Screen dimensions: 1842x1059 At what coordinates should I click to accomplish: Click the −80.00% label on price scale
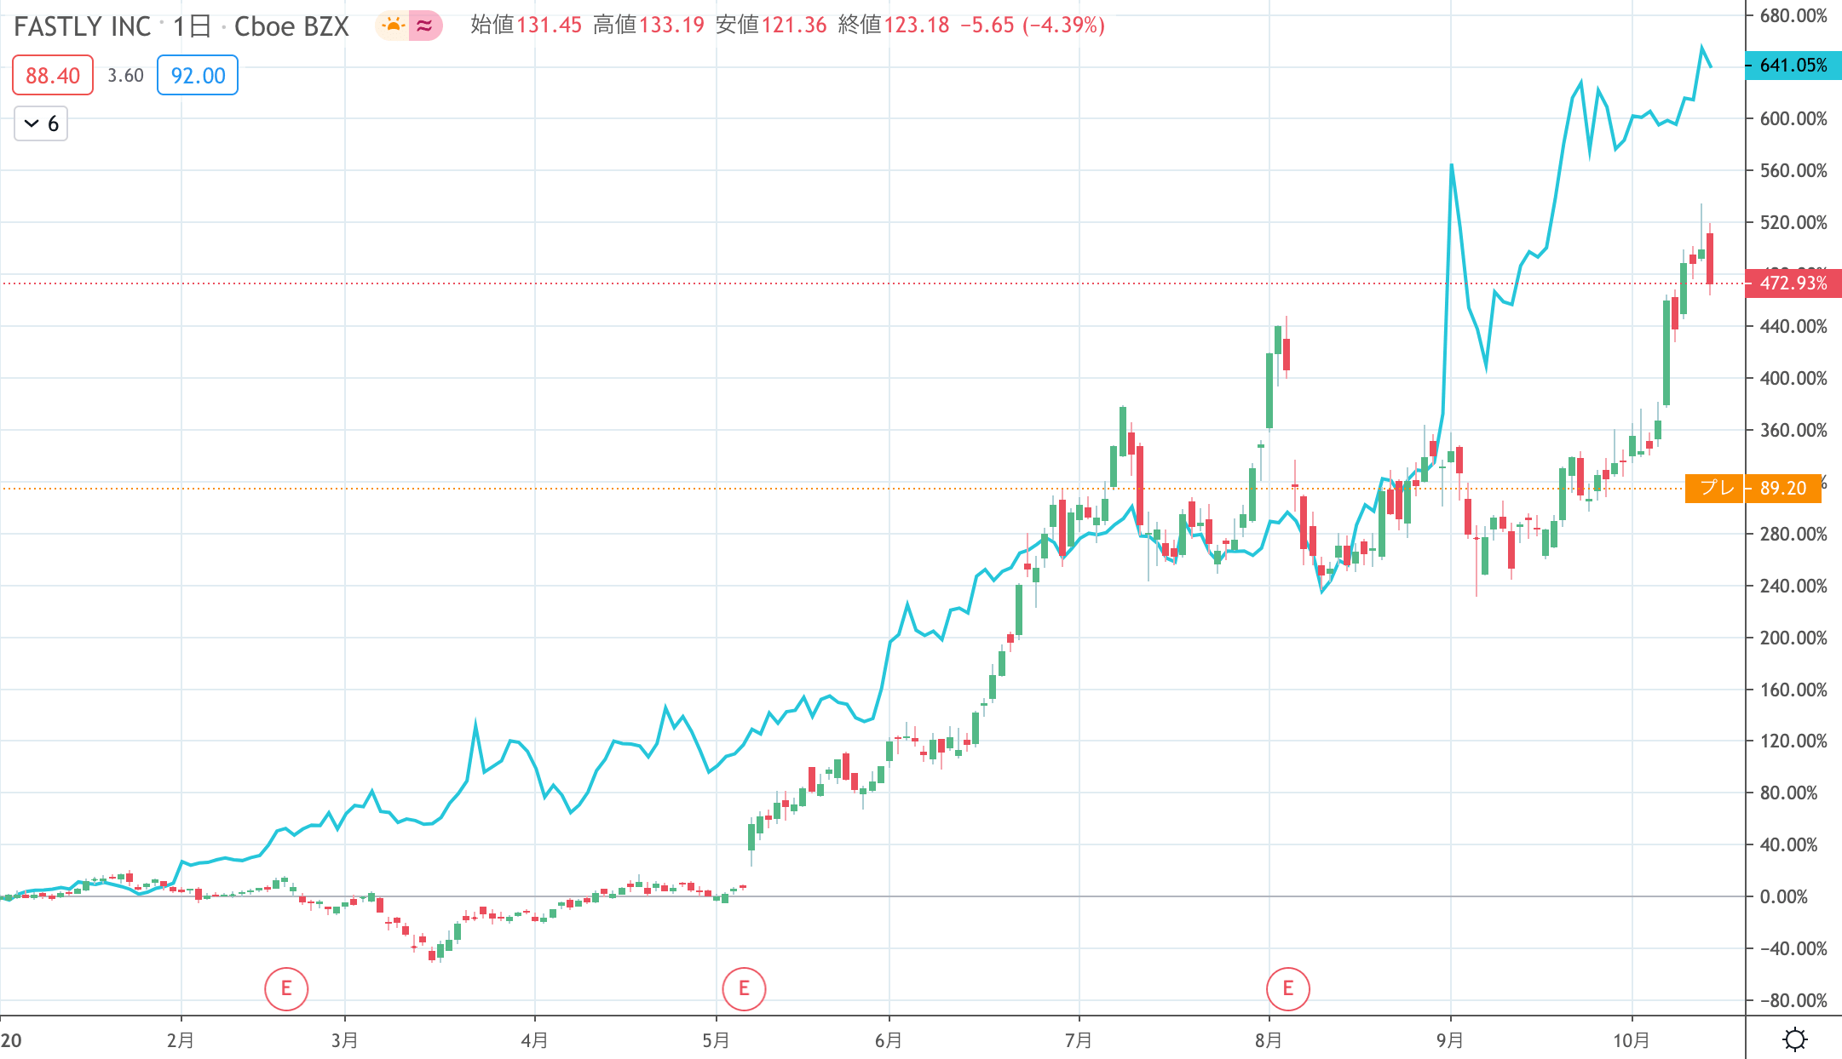click(1793, 1000)
